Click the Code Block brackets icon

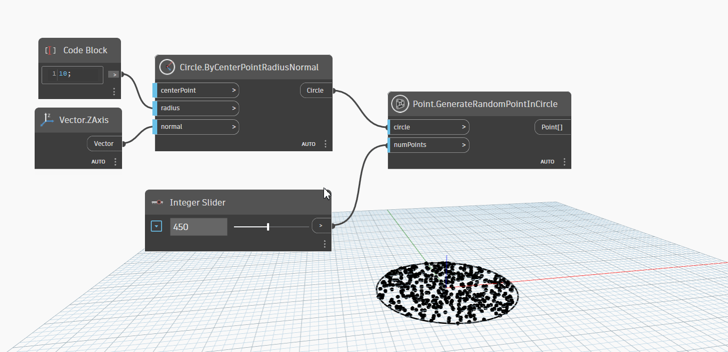(51, 51)
